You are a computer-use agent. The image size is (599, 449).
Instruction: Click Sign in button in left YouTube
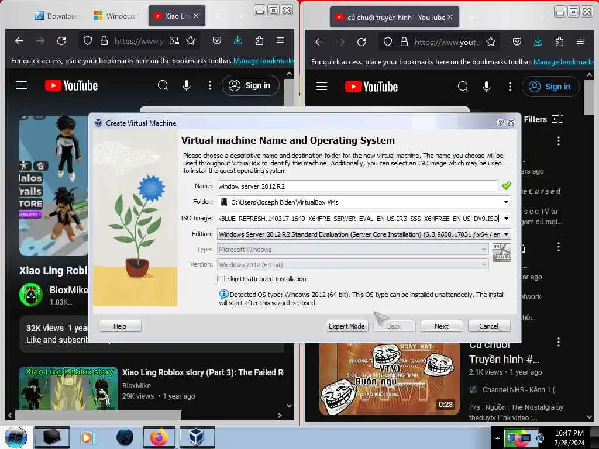click(250, 85)
